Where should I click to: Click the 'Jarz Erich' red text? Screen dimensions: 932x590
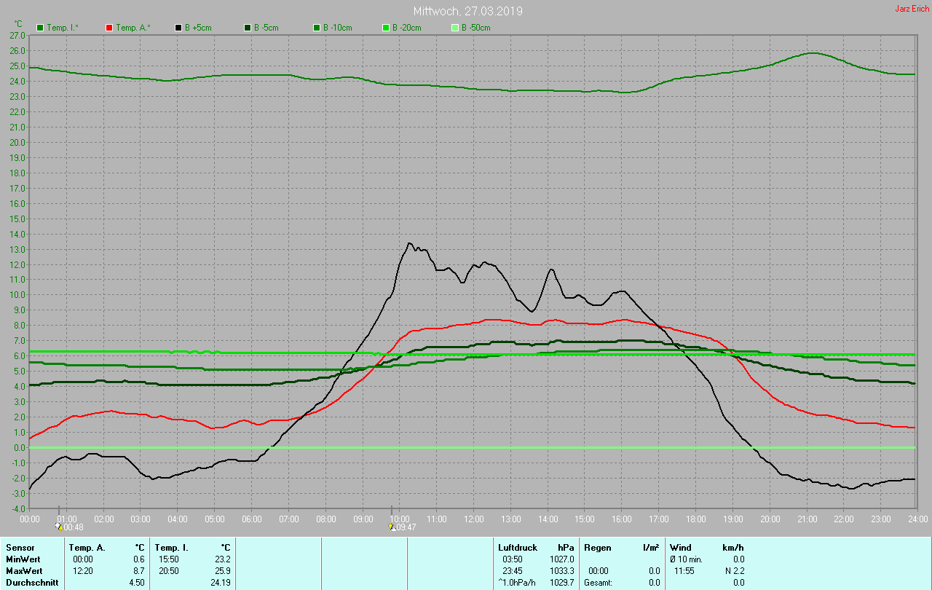[912, 9]
